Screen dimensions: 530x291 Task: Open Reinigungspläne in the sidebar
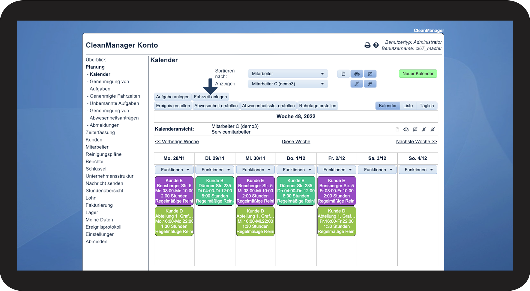[x=103, y=154]
